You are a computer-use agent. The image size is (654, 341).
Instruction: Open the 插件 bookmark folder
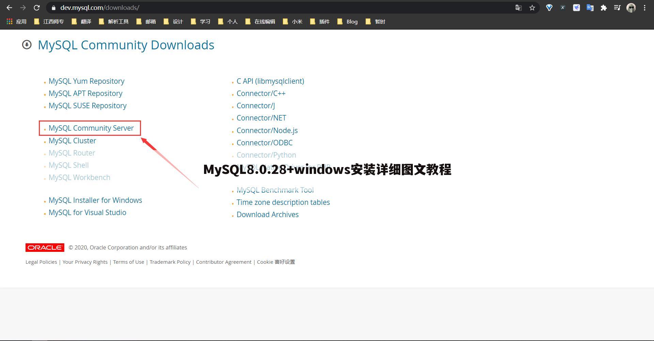[x=320, y=21]
